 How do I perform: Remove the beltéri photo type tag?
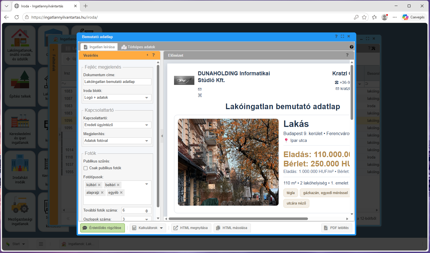click(118, 185)
